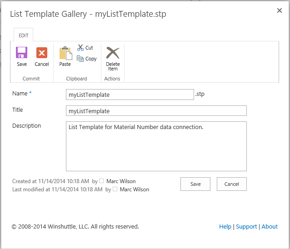
Task: Click Marc Wilson name on Created line
Action: (121, 181)
